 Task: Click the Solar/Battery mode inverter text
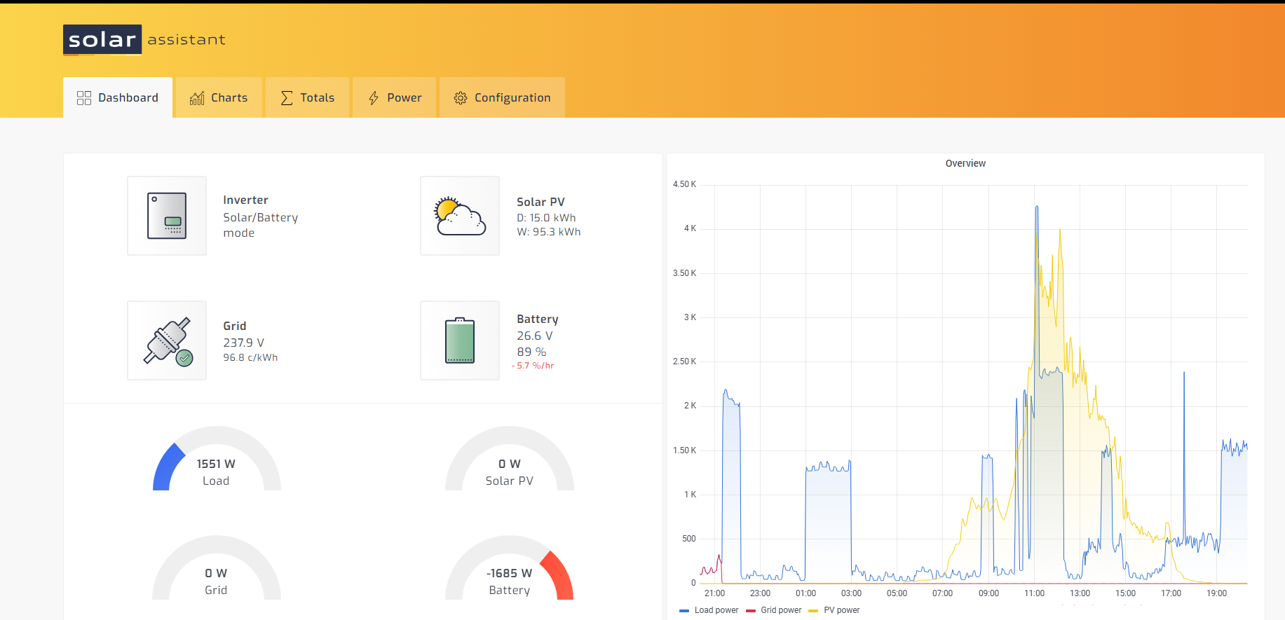coord(260,225)
